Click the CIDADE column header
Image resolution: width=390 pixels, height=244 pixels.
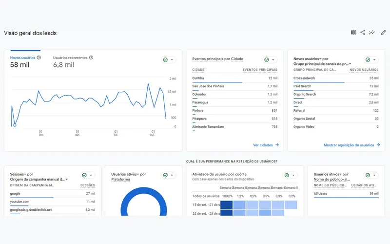[198, 70]
